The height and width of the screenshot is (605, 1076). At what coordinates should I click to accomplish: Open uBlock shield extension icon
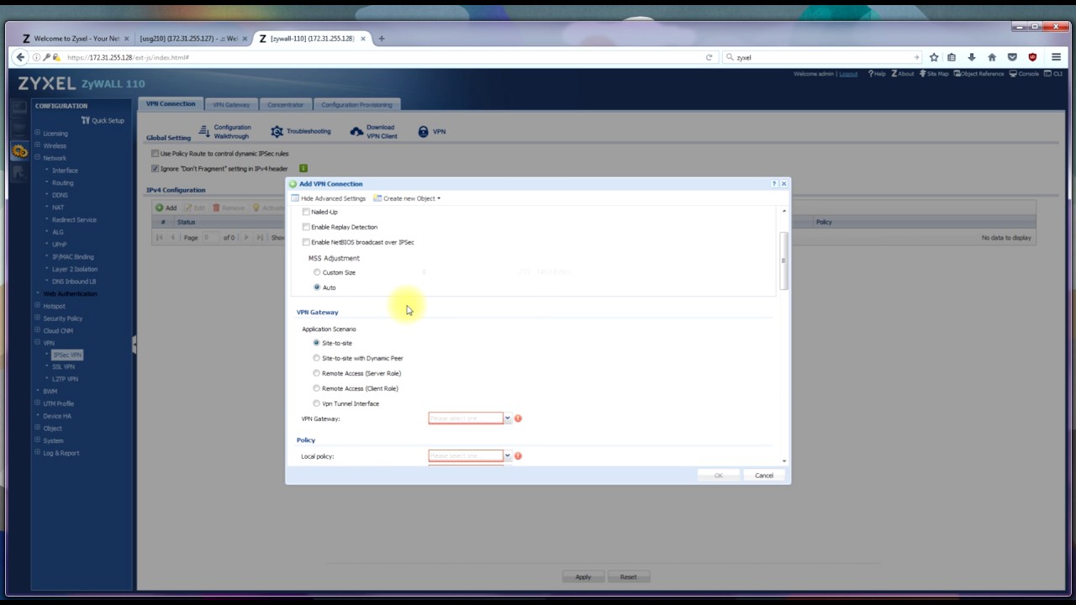coord(1032,57)
